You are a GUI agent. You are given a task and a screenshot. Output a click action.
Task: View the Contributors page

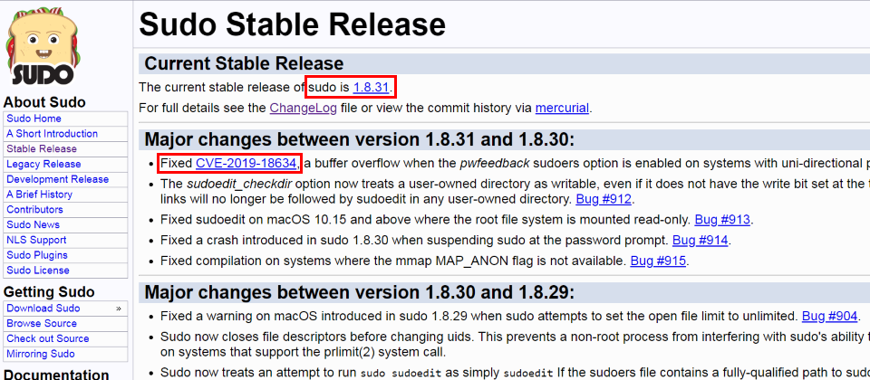pos(34,210)
